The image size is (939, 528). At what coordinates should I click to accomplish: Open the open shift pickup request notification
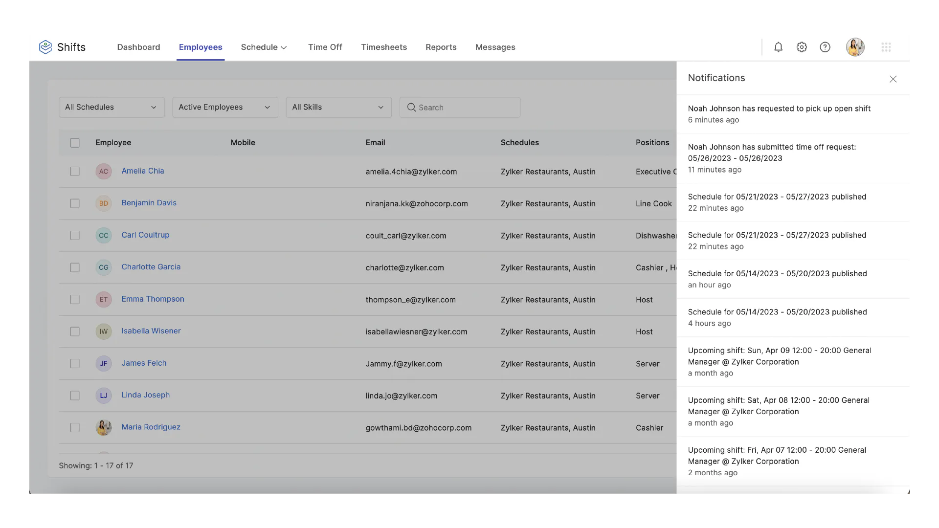[x=793, y=114]
